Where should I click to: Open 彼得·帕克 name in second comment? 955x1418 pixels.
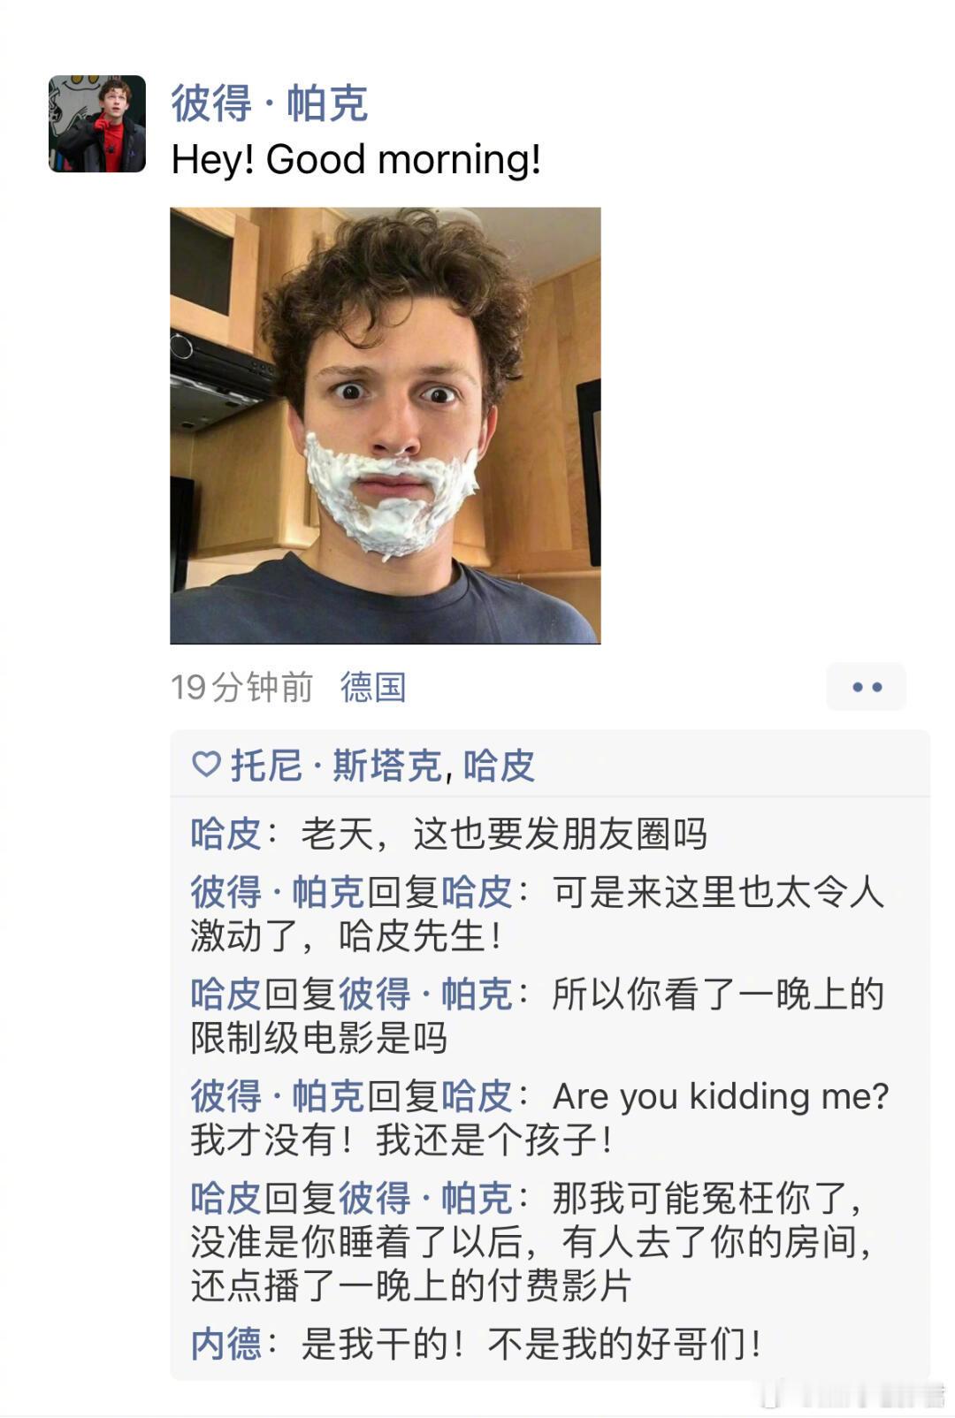click(277, 892)
